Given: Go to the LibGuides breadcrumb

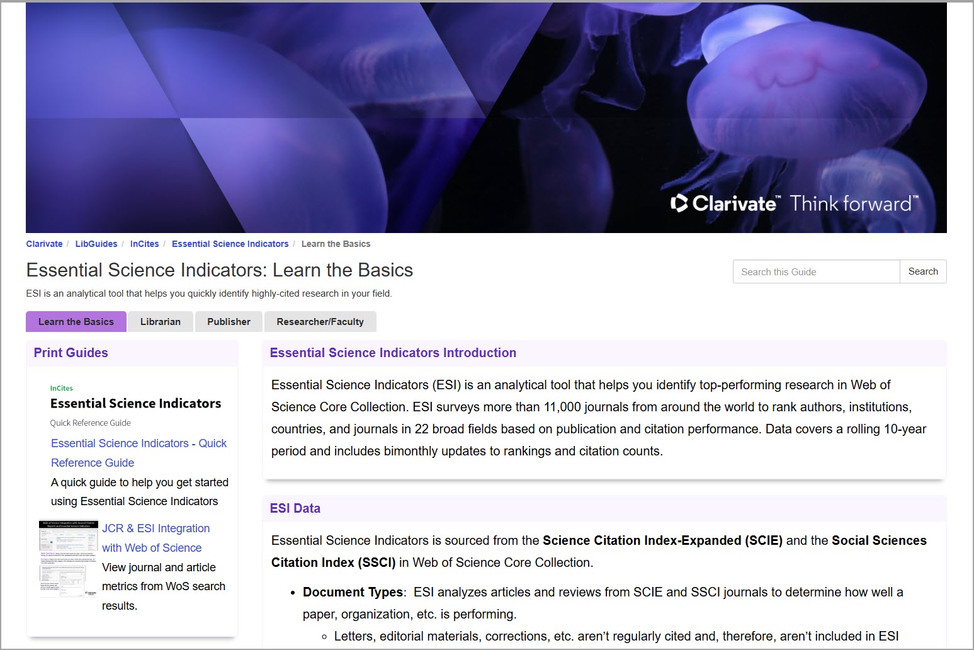Looking at the screenshot, I should pyautogui.click(x=96, y=244).
